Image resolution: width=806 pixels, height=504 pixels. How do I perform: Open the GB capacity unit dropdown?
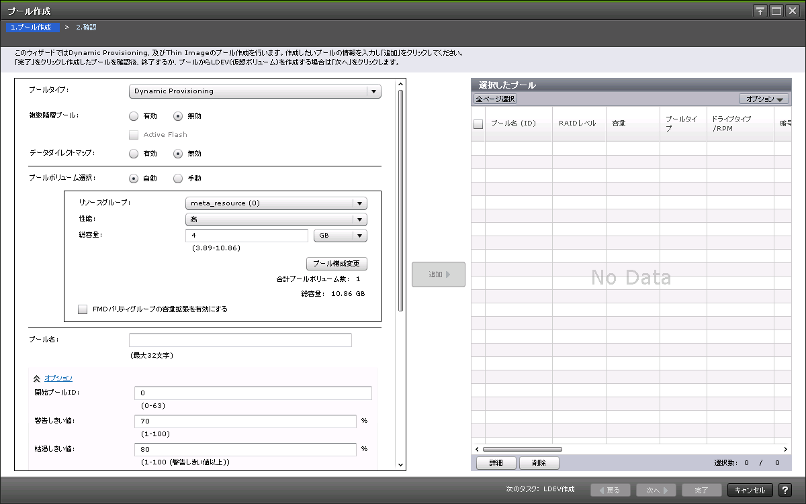(x=359, y=235)
